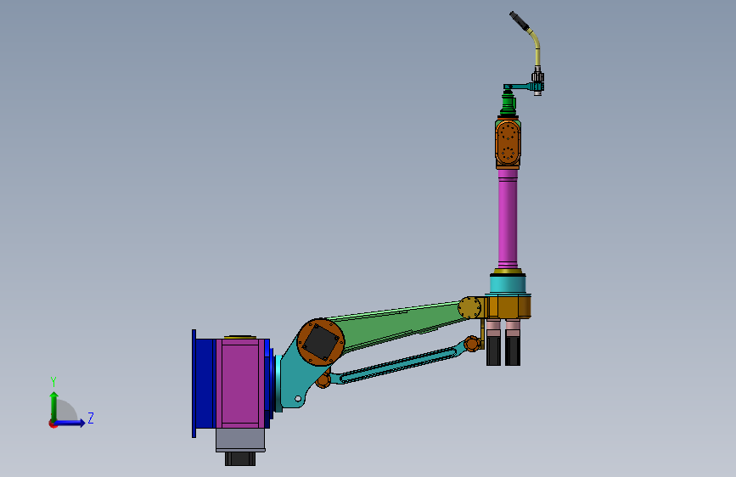This screenshot has width=736, height=477.
Task: Select the blue base flange plate
Action: tap(194, 384)
